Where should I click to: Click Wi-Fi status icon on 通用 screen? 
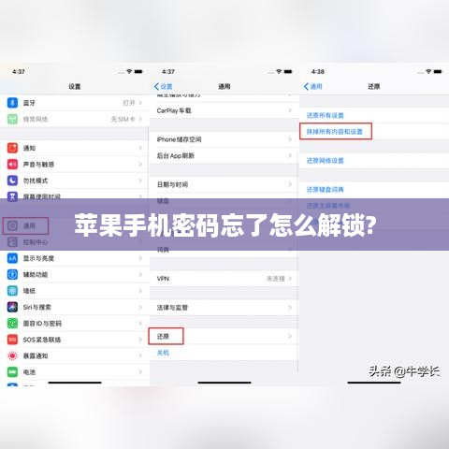point(279,71)
